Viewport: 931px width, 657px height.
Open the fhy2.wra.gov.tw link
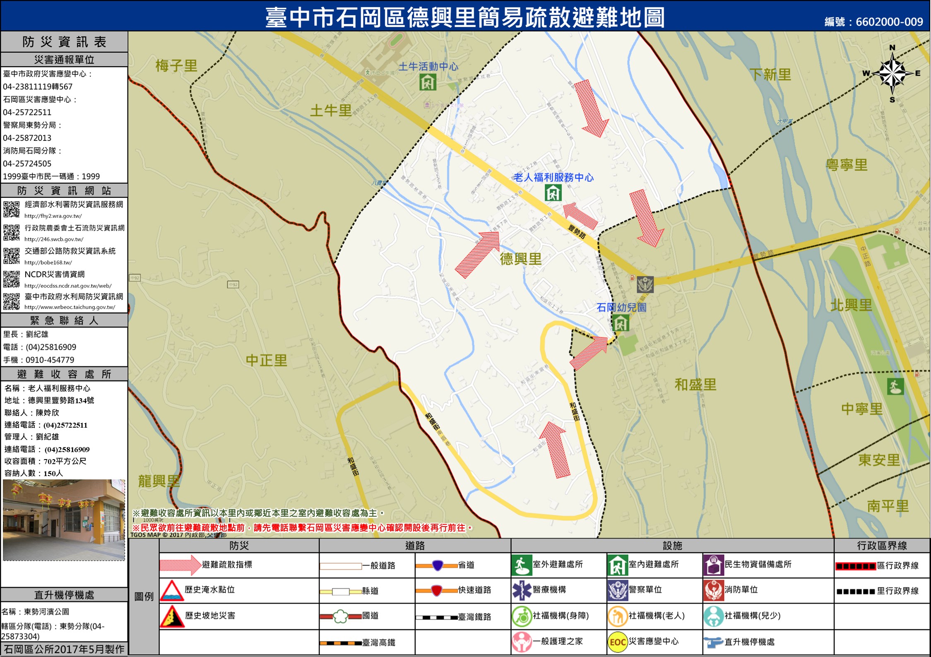pos(53,216)
